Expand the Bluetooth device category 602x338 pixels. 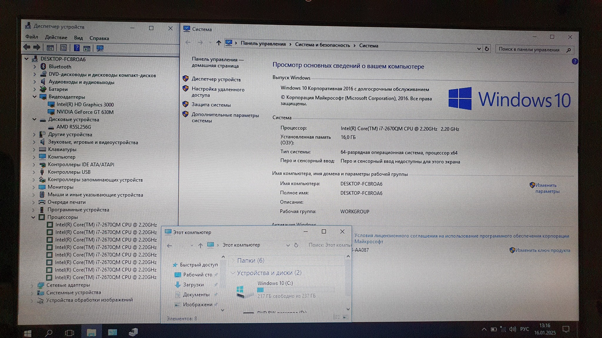click(34, 67)
